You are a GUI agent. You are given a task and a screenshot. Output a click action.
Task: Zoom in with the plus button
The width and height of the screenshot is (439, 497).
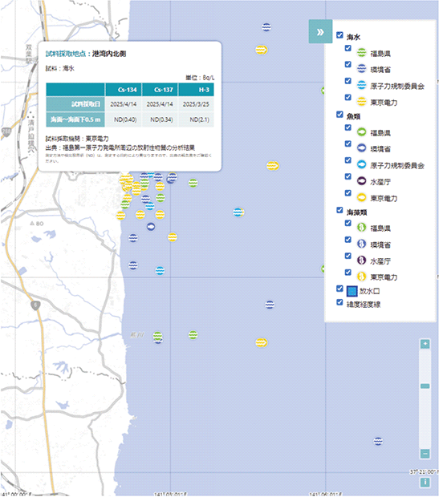[x=425, y=344]
